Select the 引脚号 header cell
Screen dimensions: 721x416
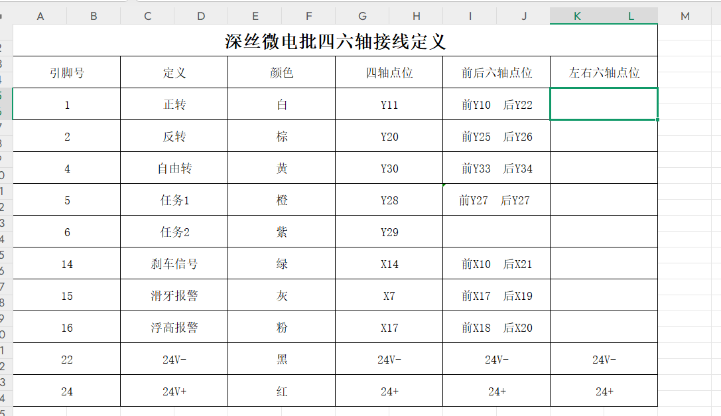(x=67, y=72)
